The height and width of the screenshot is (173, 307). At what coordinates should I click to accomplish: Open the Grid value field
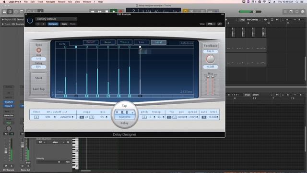click(x=38, y=59)
